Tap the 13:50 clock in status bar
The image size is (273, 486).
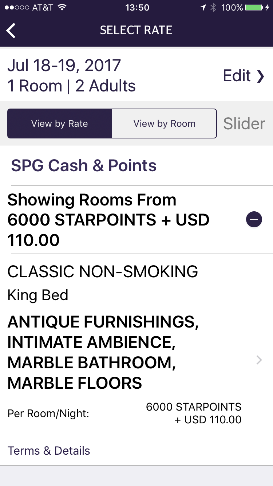(x=137, y=8)
